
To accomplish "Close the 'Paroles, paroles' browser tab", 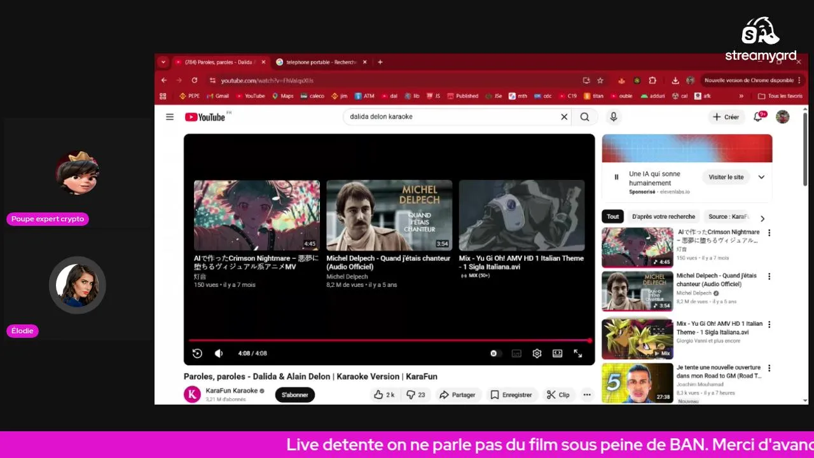I will (x=263, y=62).
